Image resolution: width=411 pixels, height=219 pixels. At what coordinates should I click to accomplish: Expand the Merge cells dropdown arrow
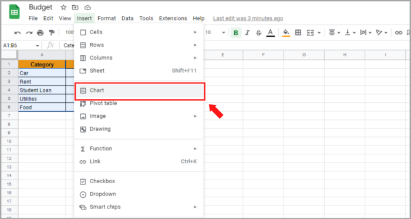pyautogui.click(x=319, y=33)
